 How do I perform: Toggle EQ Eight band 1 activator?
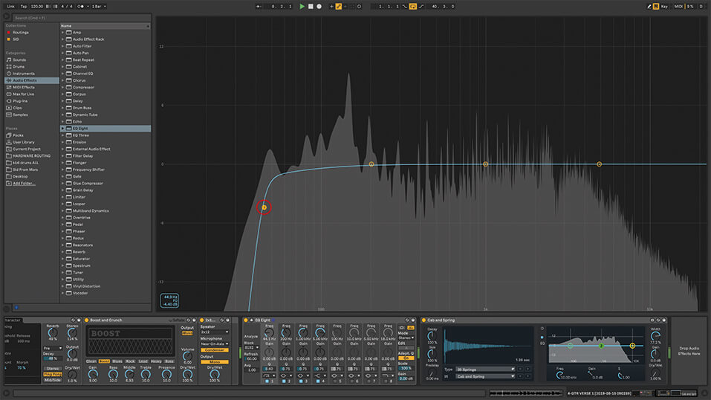[267, 381]
